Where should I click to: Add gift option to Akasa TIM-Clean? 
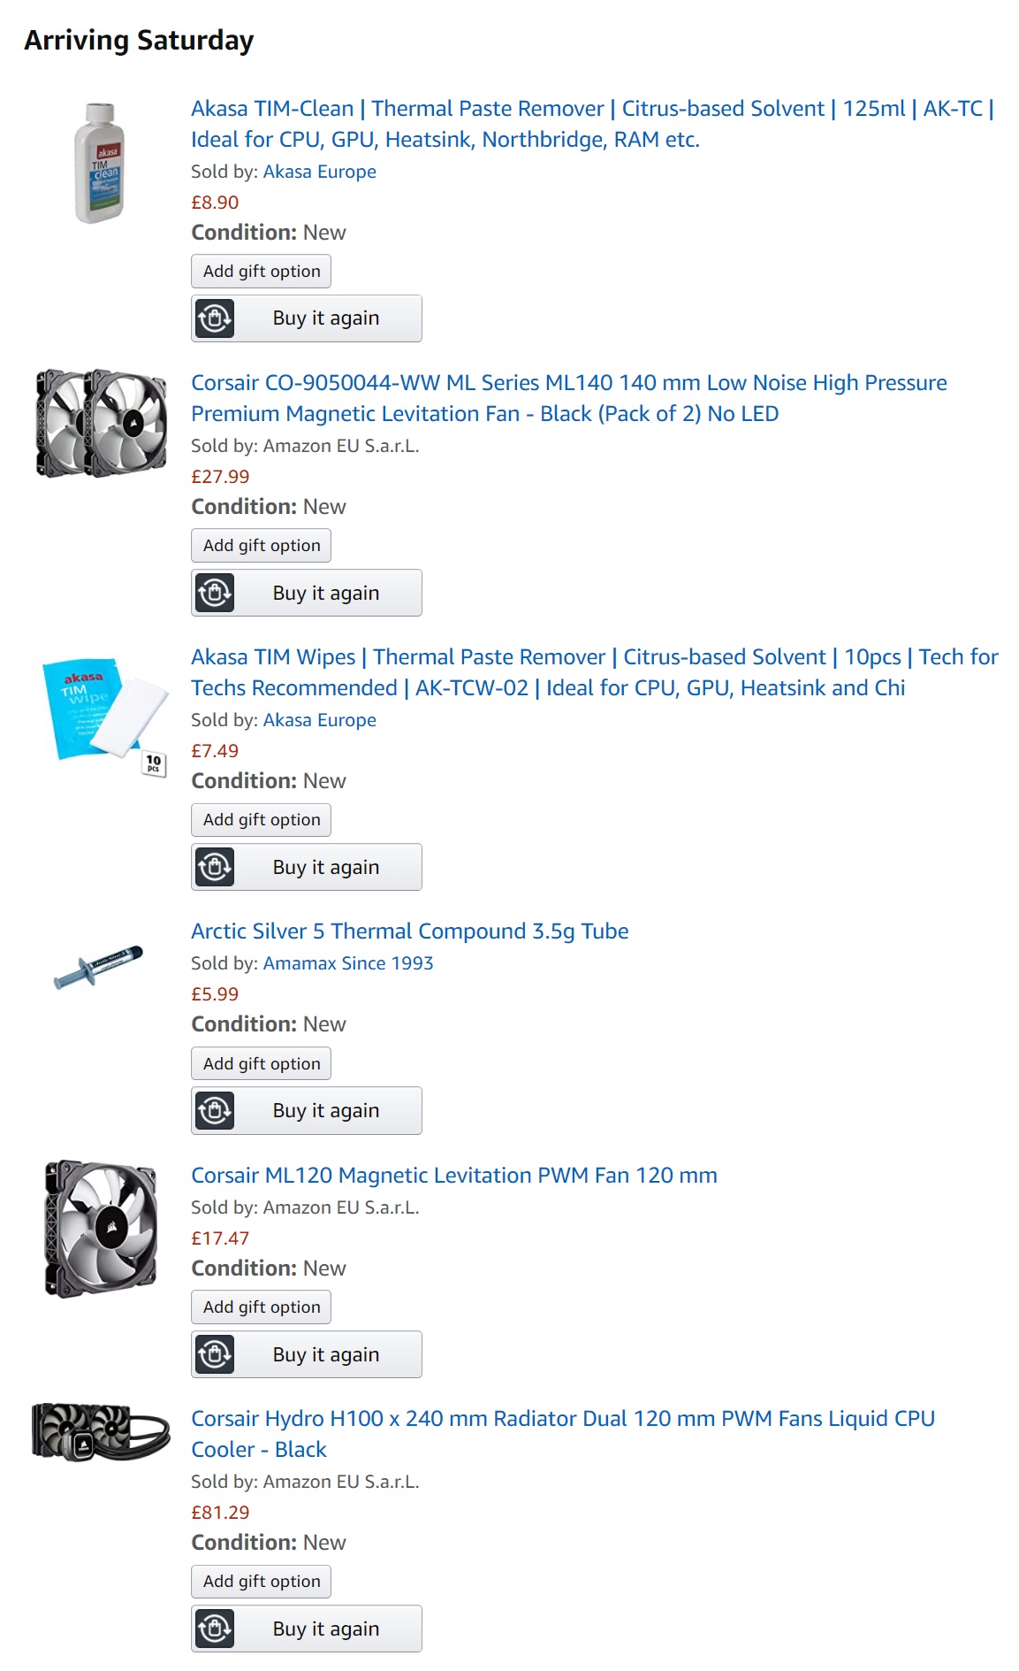262,272
